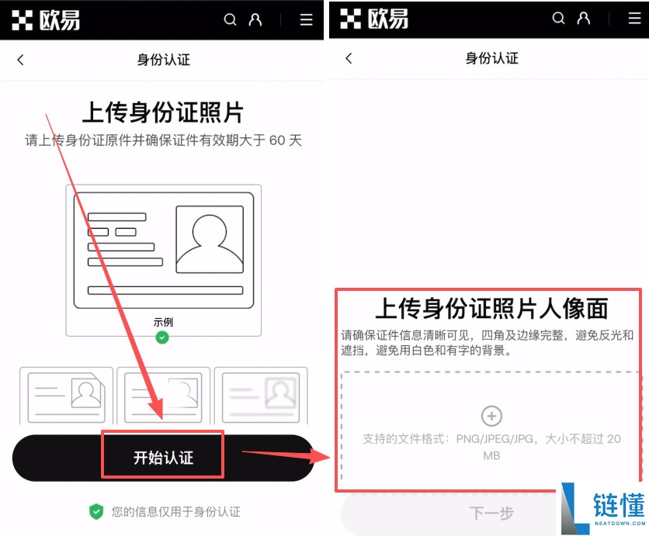The image size is (649, 536).
Task: Click the 开始认证 button
Action: coord(163,458)
